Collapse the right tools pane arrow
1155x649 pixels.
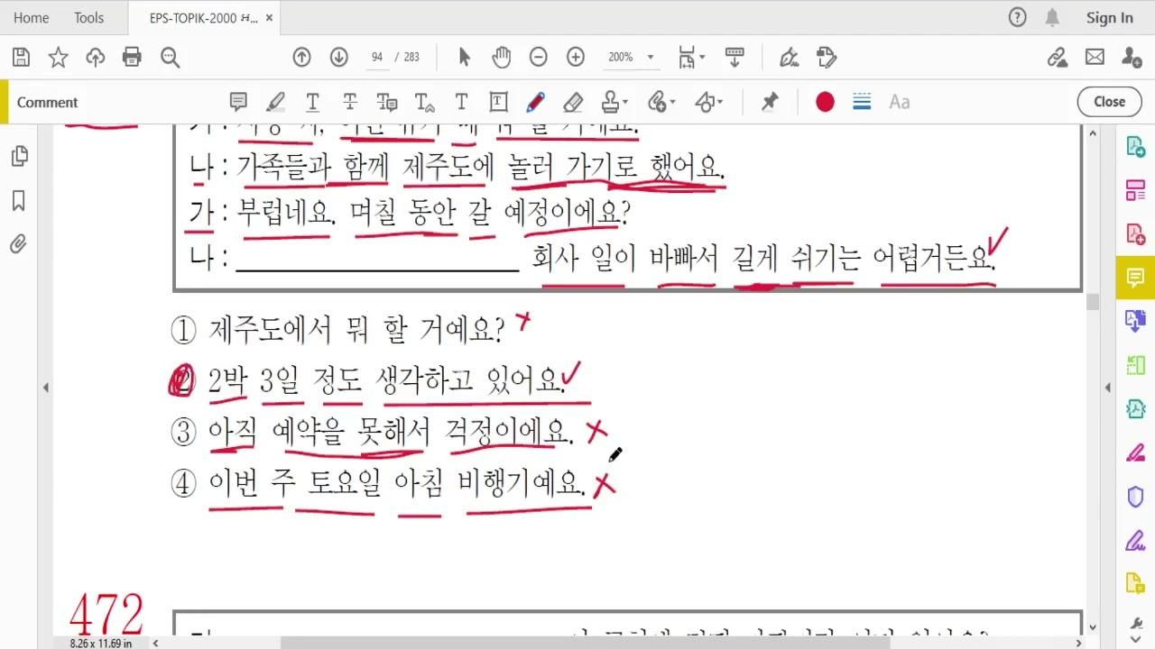1107,388
